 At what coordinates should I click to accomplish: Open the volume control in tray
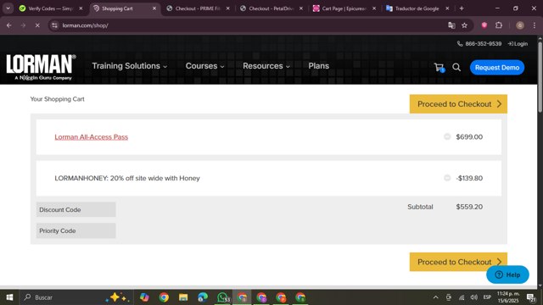[x=474, y=297]
